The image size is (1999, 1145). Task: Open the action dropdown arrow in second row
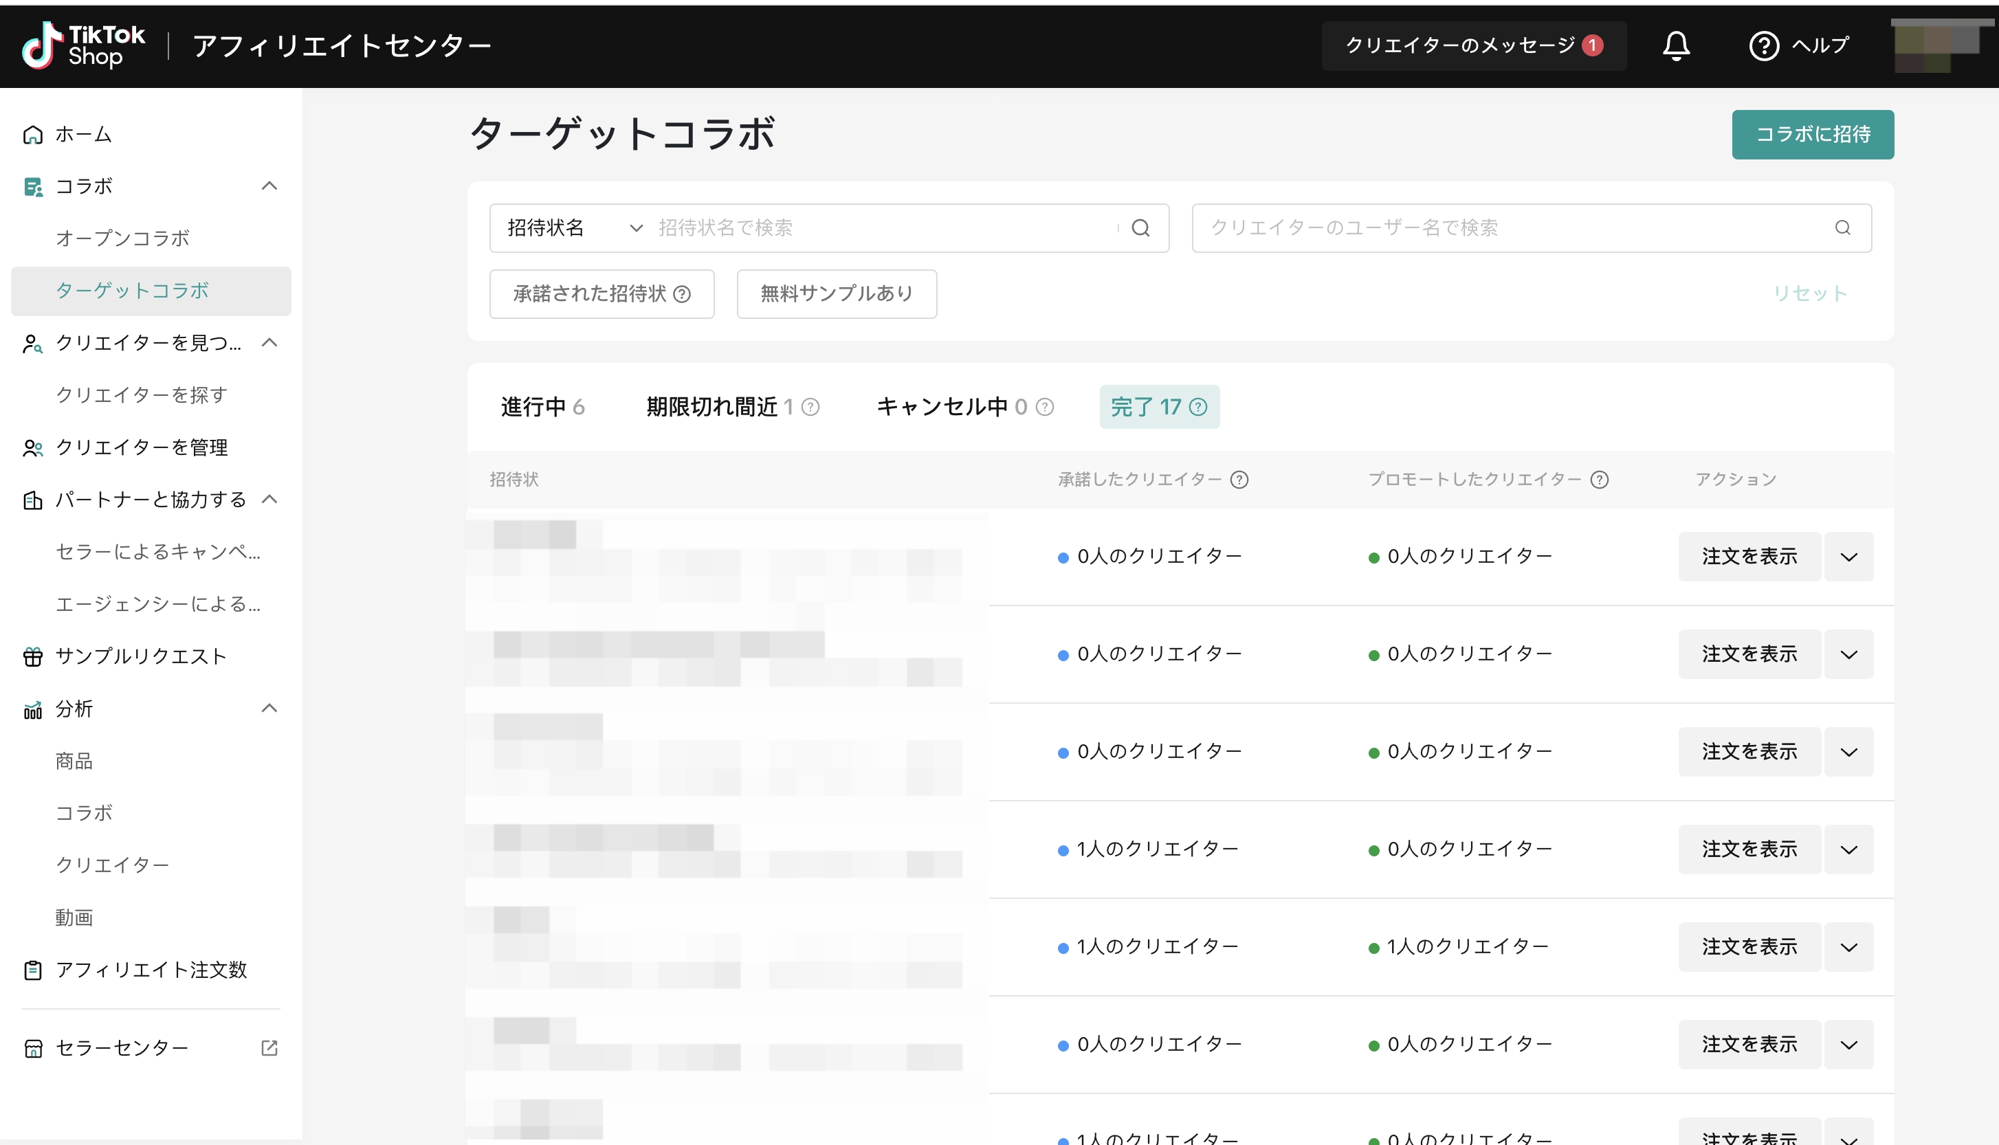pyautogui.click(x=1848, y=654)
